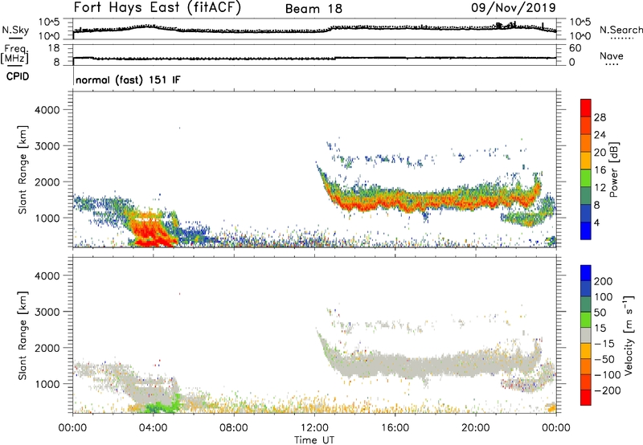Click the "20:00" time tick label
Image resolution: width=643 pixels, height=445 pixels.
click(x=475, y=428)
